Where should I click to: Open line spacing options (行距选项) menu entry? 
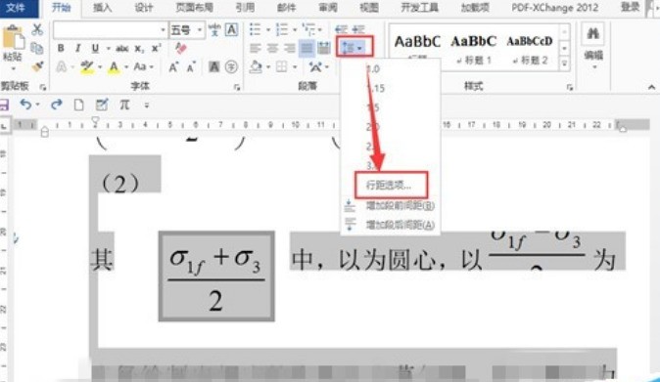click(x=389, y=185)
